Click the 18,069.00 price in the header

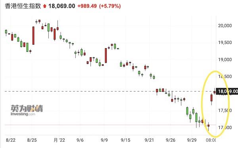pyautogui.click(x=61, y=6)
